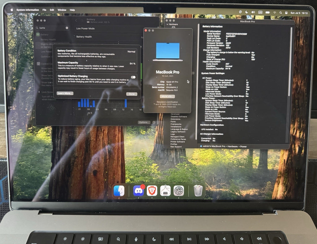Open the Regulatory Certification link

(x=167, y=102)
